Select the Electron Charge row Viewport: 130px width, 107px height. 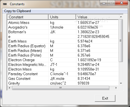pyautogui.click(x=63, y=60)
